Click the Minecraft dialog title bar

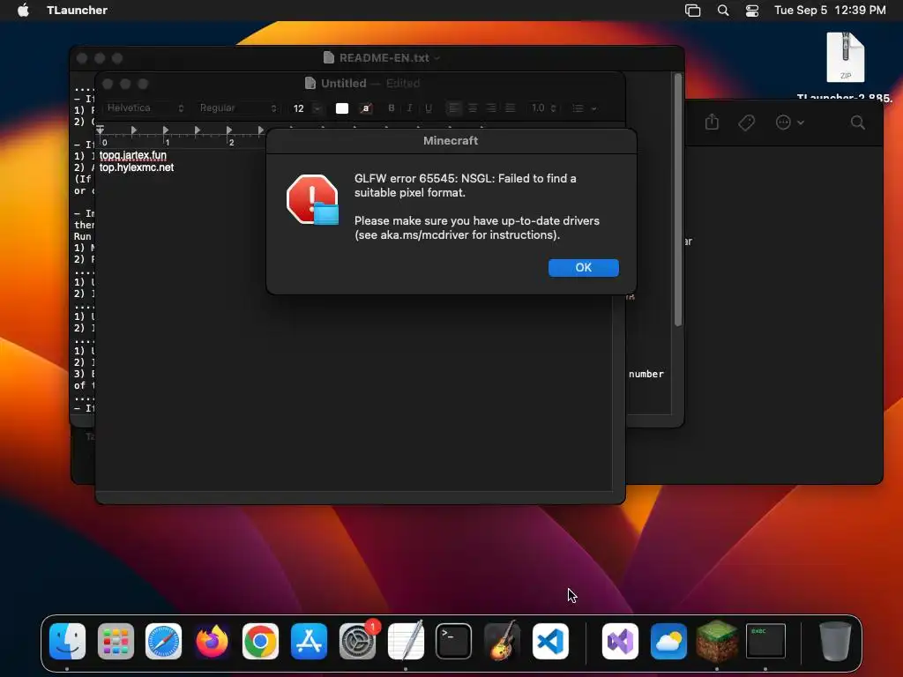pyautogui.click(x=451, y=140)
